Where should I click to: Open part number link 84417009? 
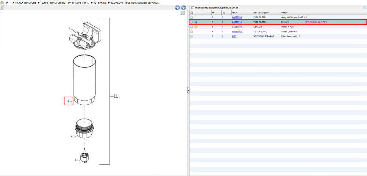[x=237, y=27]
